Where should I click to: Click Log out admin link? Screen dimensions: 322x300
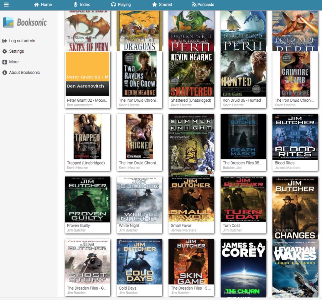point(22,41)
